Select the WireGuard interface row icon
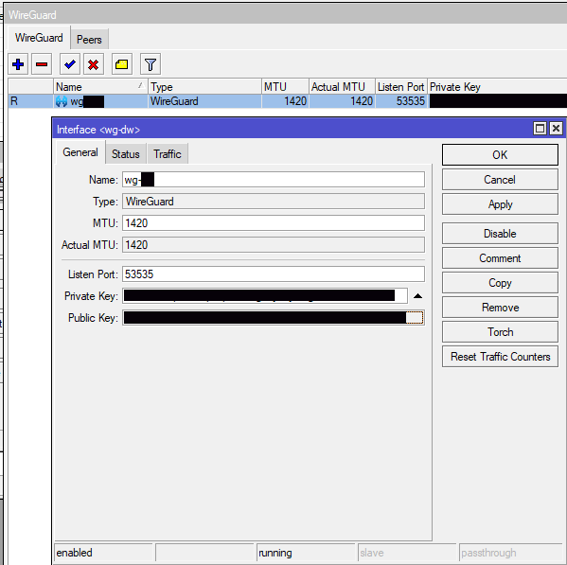567x565 pixels. coord(62,101)
